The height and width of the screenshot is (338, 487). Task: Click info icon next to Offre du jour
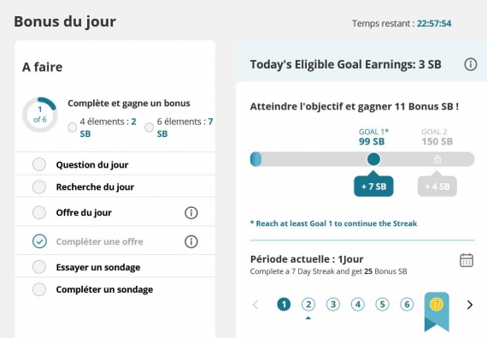[x=191, y=213]
